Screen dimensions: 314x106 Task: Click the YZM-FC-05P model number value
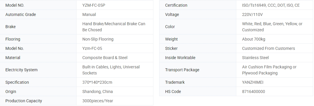coord(93,6)
